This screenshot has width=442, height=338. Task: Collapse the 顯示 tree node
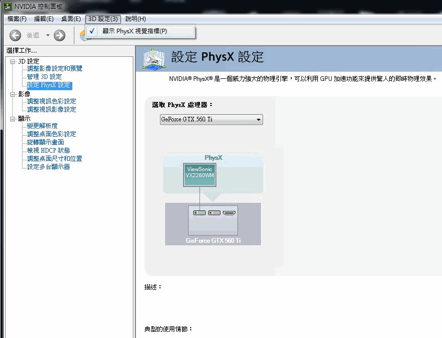coord(12,119)
